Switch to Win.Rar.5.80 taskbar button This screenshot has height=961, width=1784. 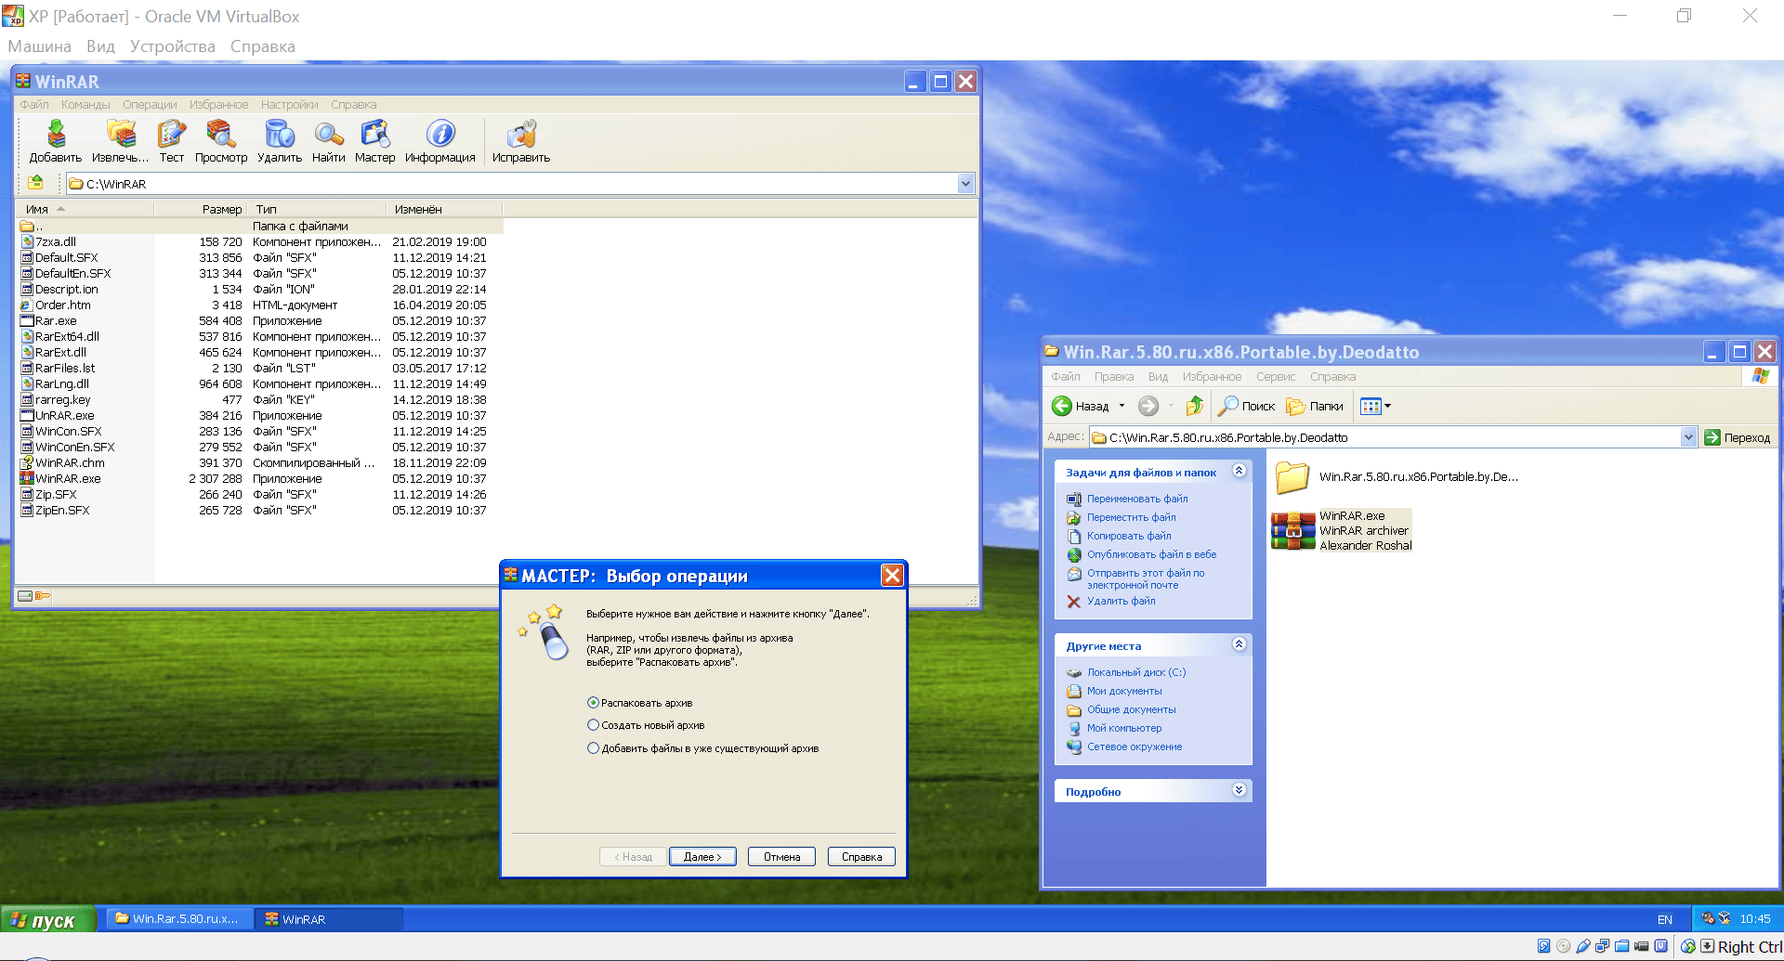tap(178, 919)
